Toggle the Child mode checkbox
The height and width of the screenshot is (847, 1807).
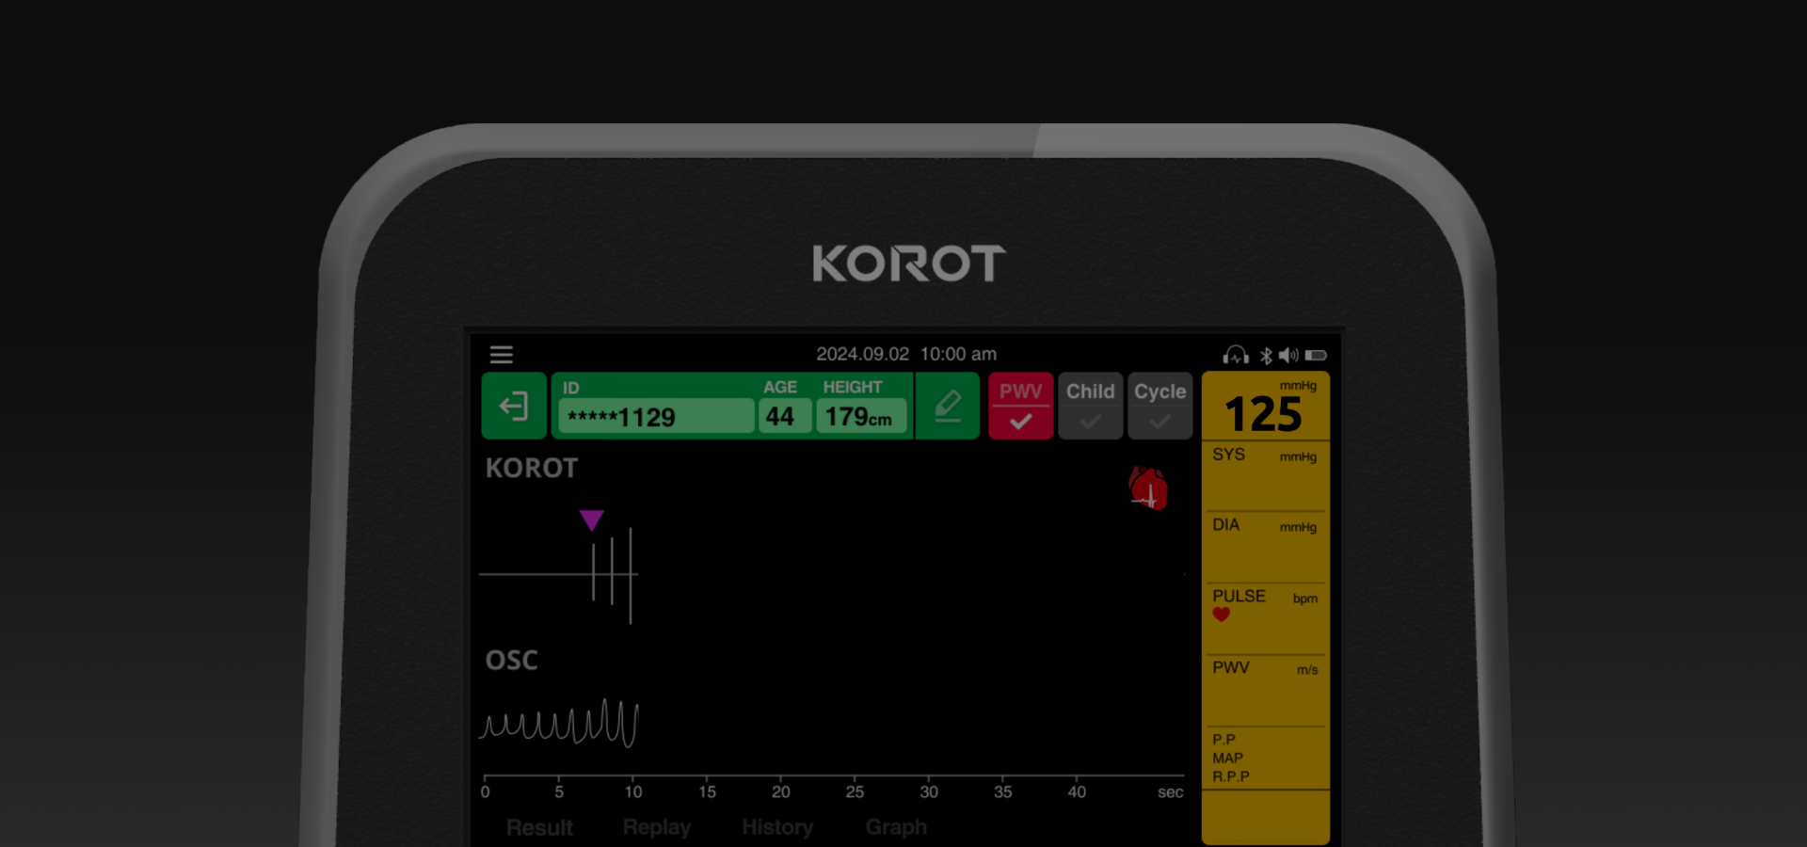pos(1090,406)
